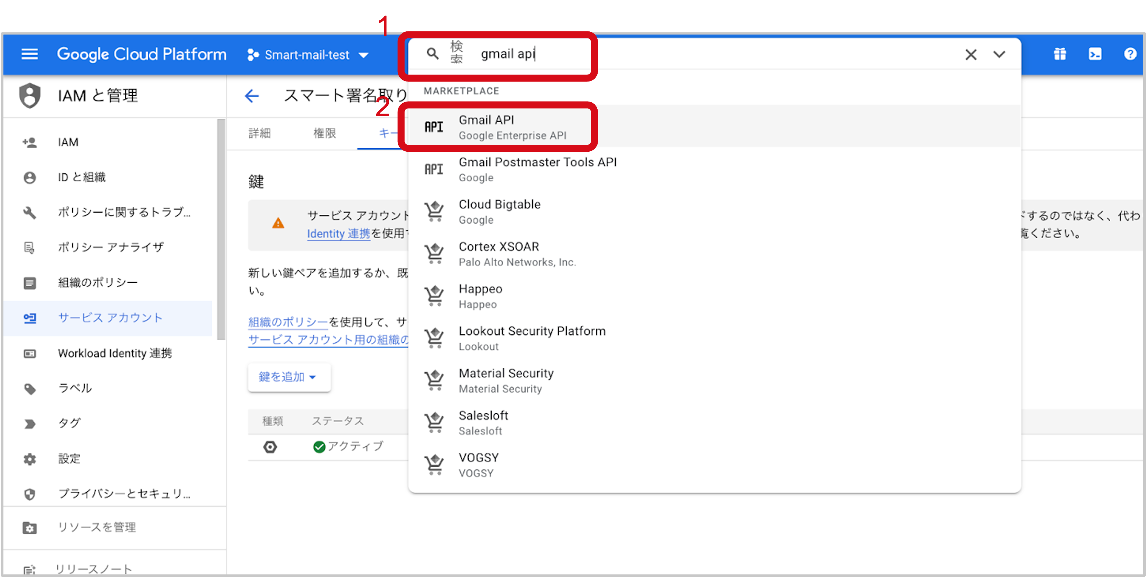Open 設定 in the sidebar
Viewport: 1147px width, 577px height.
click(108, 459)
